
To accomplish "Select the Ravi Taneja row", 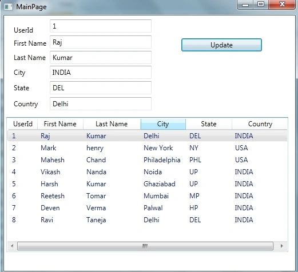I will pyautogui.click(x=148, y=220).
